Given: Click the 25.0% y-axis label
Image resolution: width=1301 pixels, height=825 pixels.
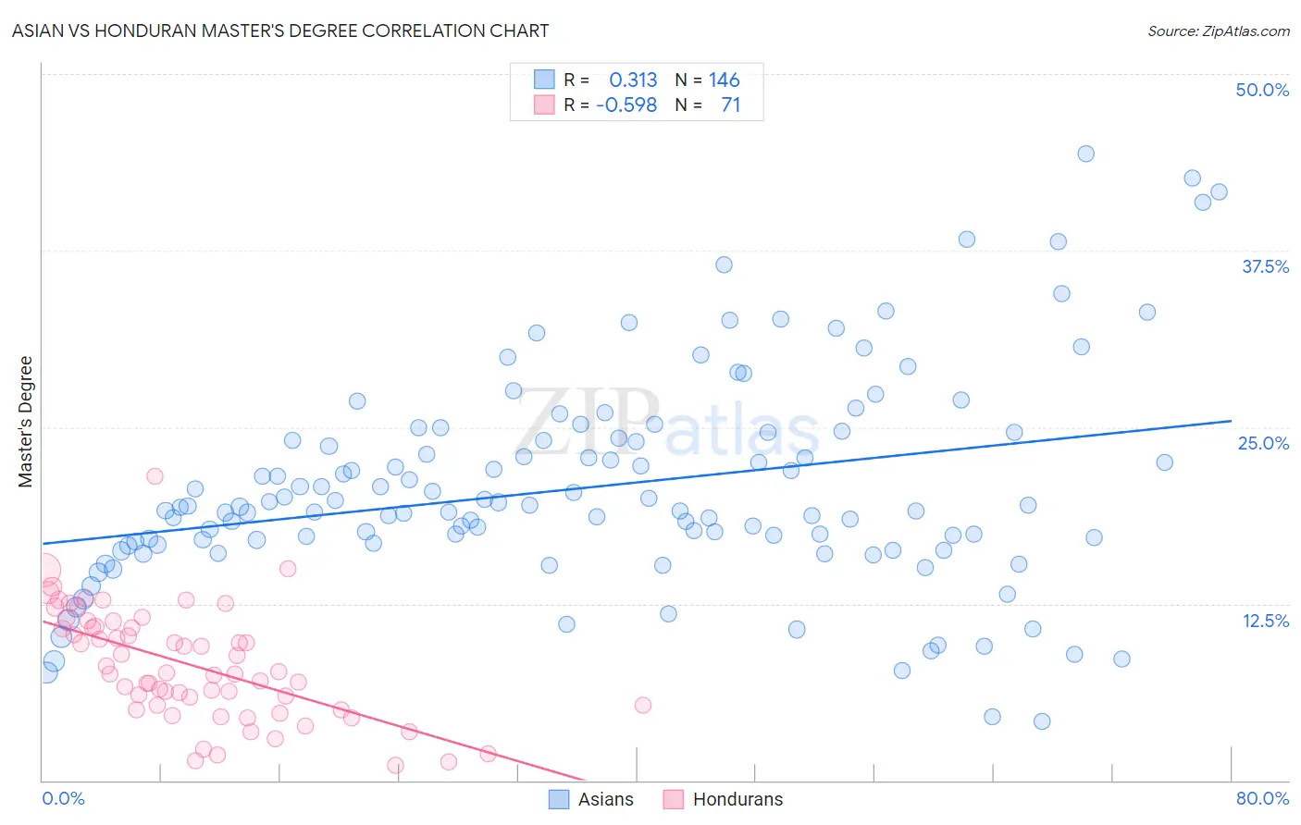Looking at the screenshot, I should (1263, 443).
